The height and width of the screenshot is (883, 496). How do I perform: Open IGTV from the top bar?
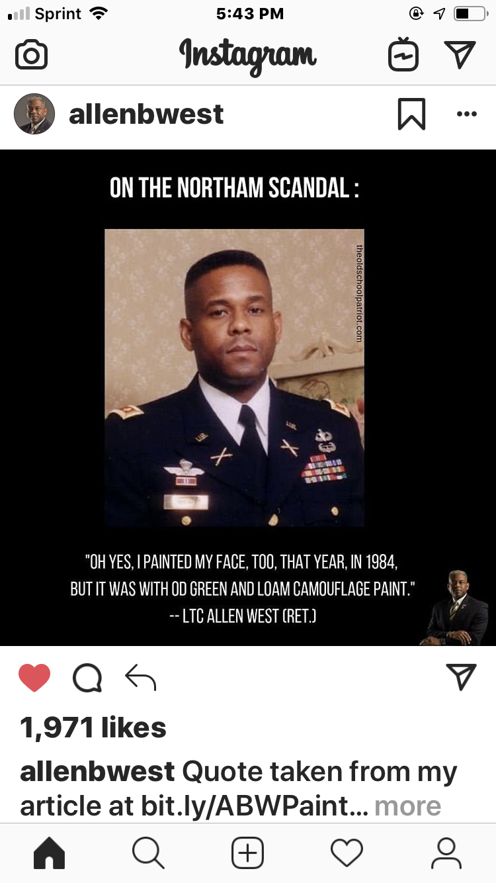[403, 54]
